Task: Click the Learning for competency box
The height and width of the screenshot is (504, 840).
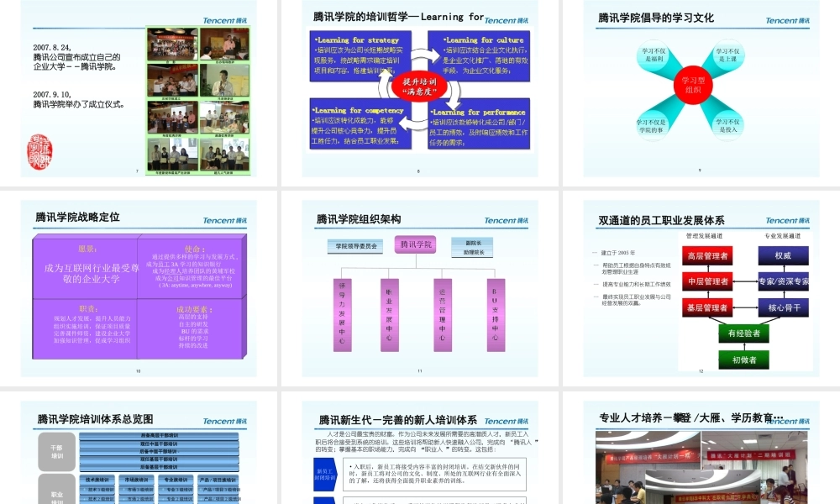Action: click(x=360, y=125)
